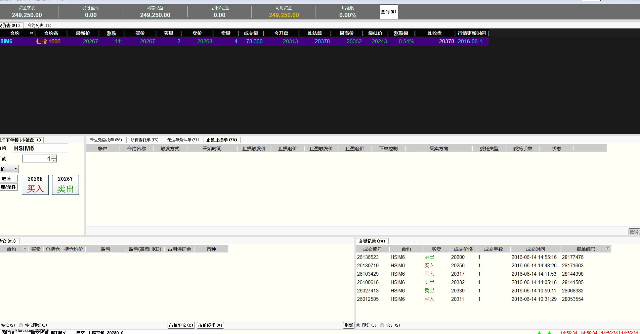Decrease lot quantity with stepper down arrow
The image size is (640, 334).
[54, 161]
